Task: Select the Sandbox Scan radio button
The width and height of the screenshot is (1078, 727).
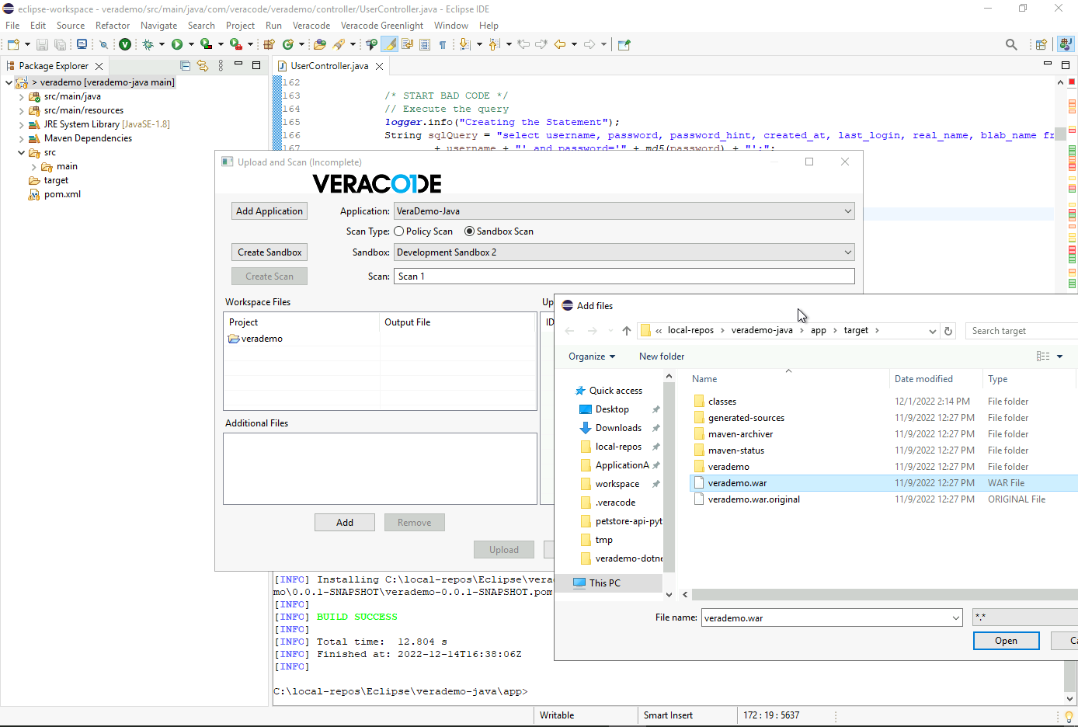Action: (x=469, y=231)
